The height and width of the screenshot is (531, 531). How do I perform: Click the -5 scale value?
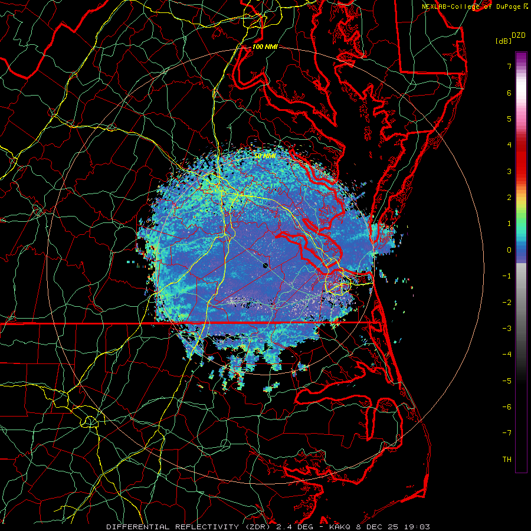click(x=507, y=381)
